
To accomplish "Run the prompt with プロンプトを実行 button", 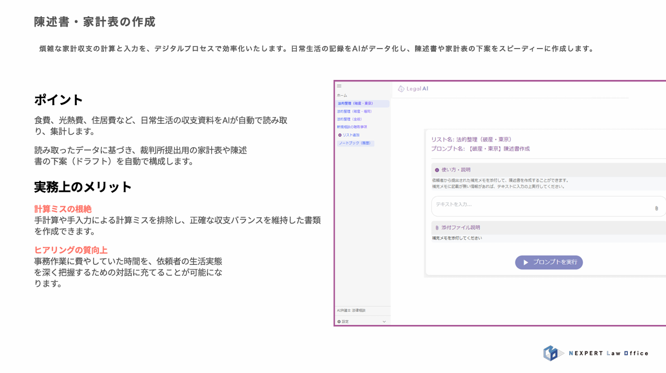I will [548, 262].
